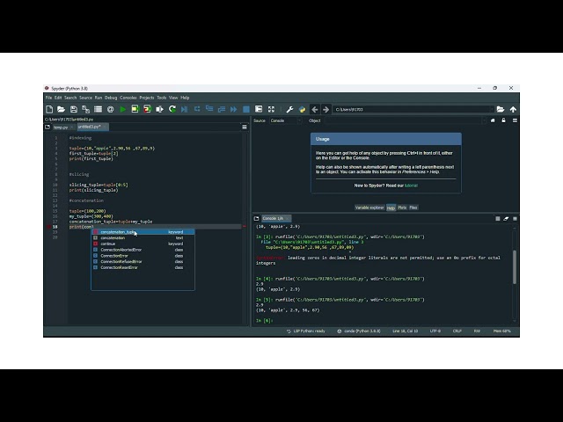The image size is (563, 422).
Task: Maximize current pane icon
Action: (259, 109)
